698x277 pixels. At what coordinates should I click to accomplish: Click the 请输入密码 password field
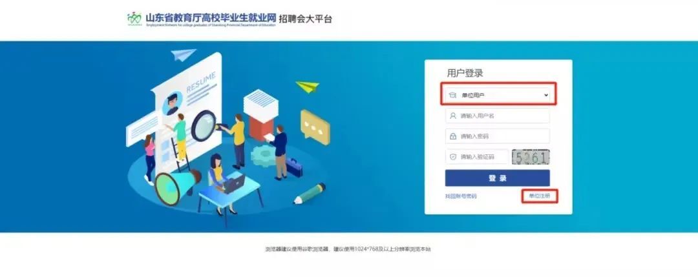tap(497, 136)
